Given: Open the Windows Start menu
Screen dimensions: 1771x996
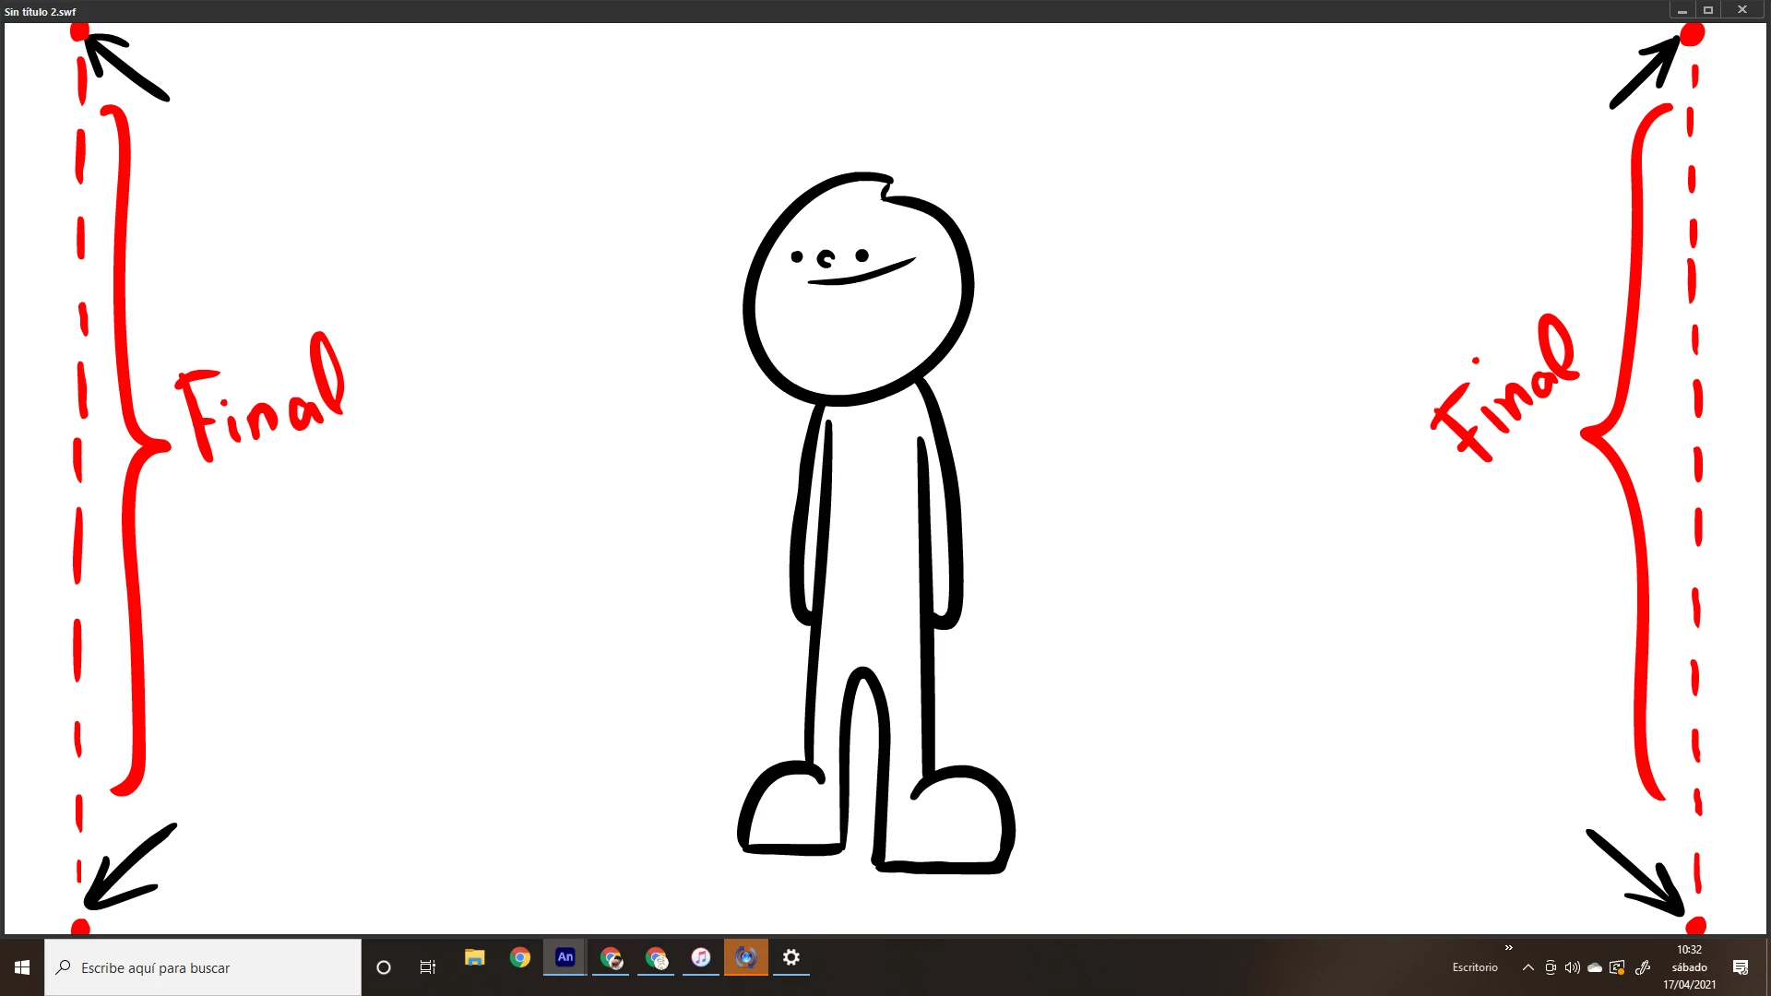Looking at the screenshot, I should (22, 967).
